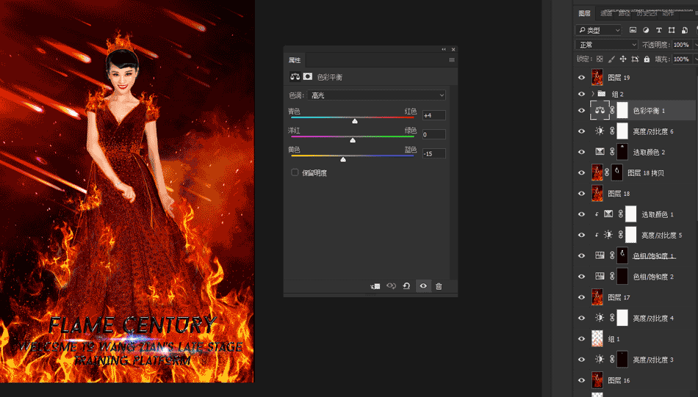The width and height of the screenshot is (698, 397).
Task: Click the mask icon in Properties panel
Action: pyautogui.click(x=308, y=76)
